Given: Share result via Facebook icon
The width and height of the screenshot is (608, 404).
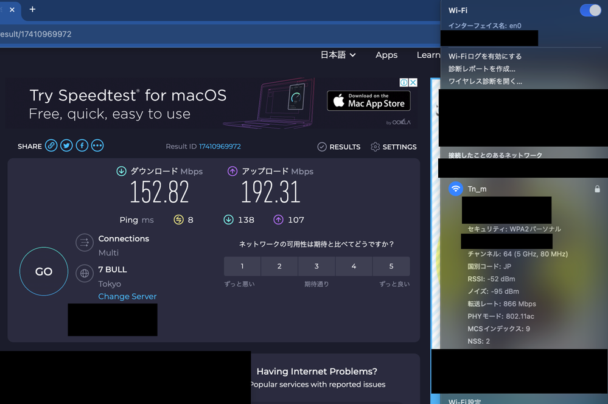Looking at the screenshot, I should (x=82, y=146).
